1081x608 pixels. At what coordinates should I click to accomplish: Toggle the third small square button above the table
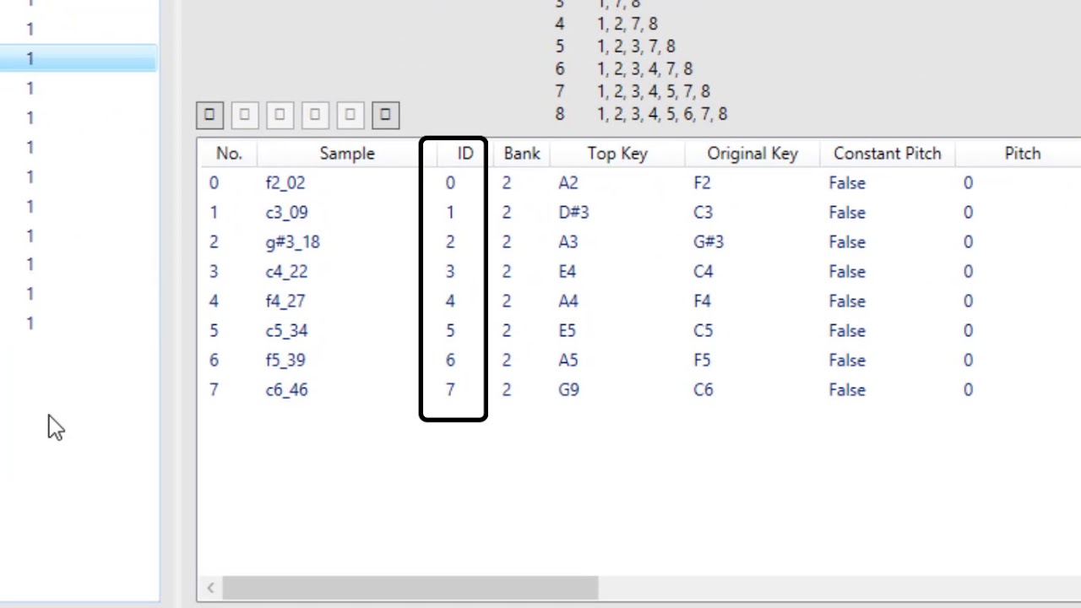coord(280,114)
